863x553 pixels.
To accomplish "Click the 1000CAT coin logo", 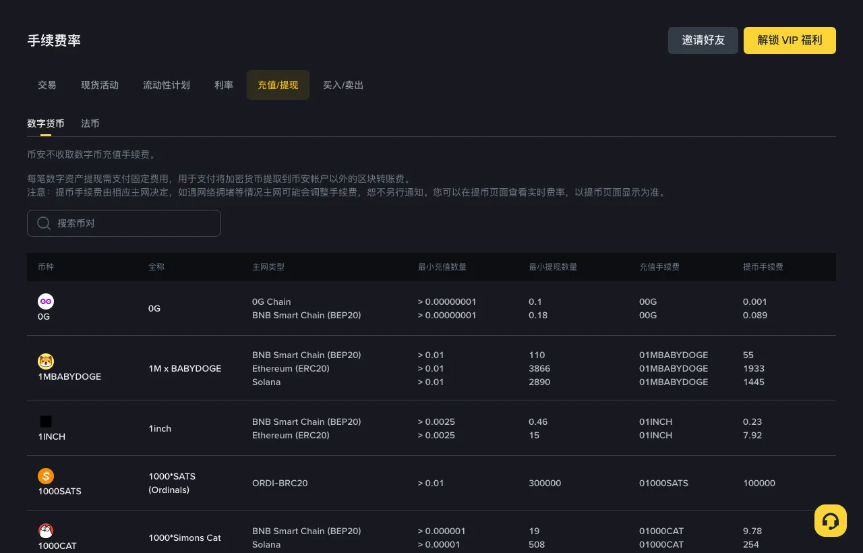I will pyautogui.click(x=46, y=531).
